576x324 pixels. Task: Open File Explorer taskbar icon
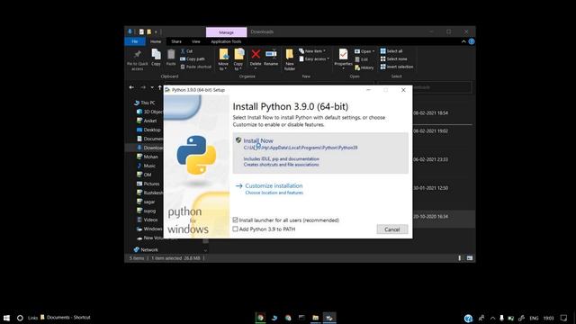316,318
